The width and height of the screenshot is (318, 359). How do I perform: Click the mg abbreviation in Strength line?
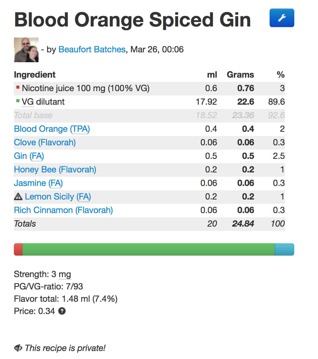click(65, 275)
